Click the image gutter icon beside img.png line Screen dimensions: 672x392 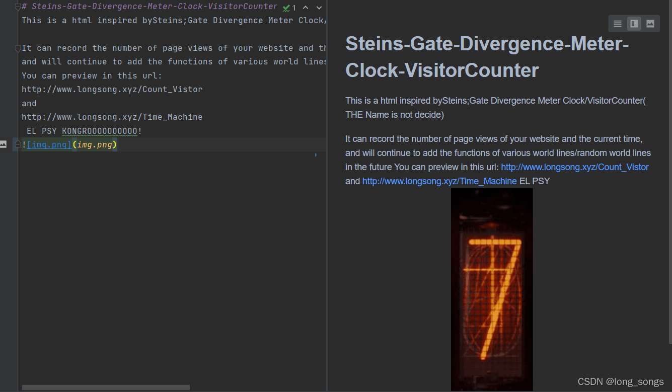click(3, 144)
